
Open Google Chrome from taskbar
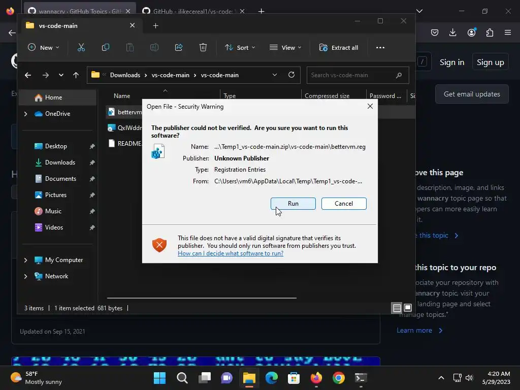click(338, 378)
